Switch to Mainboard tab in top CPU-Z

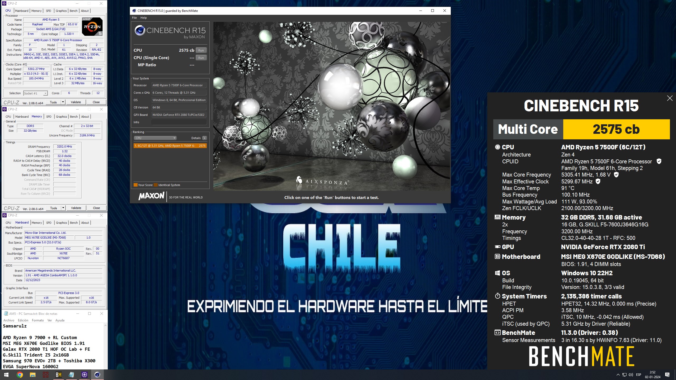(x=22, y=11)
